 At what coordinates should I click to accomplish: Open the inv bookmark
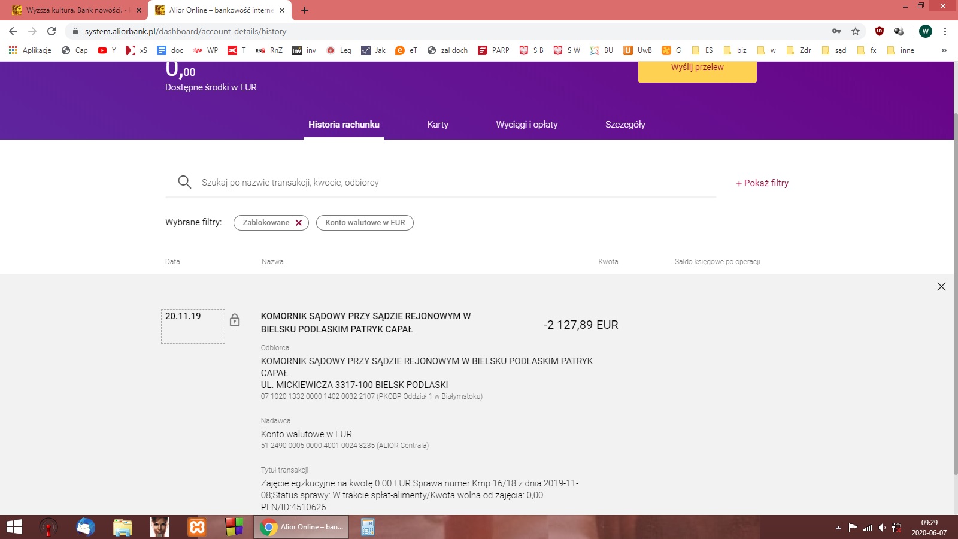(x=304, y=50)
